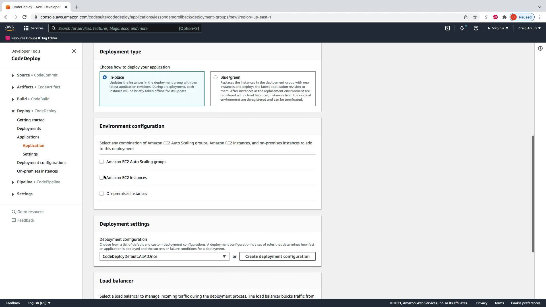
Task: Open the info panel icon
Action: (x=540, y=48)
